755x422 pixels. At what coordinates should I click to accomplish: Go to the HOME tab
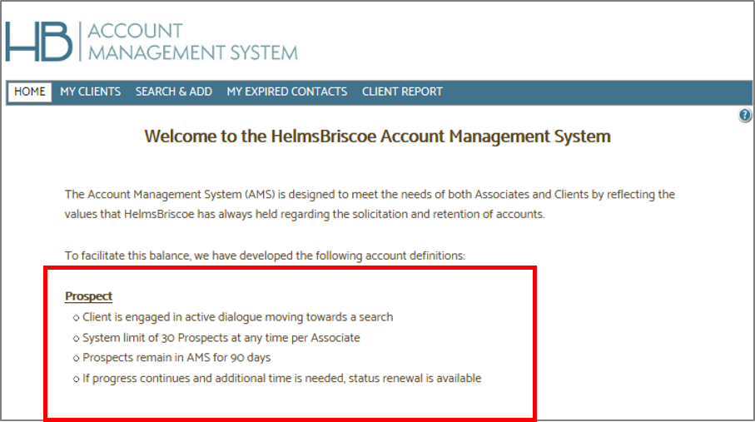click(30, 92)
